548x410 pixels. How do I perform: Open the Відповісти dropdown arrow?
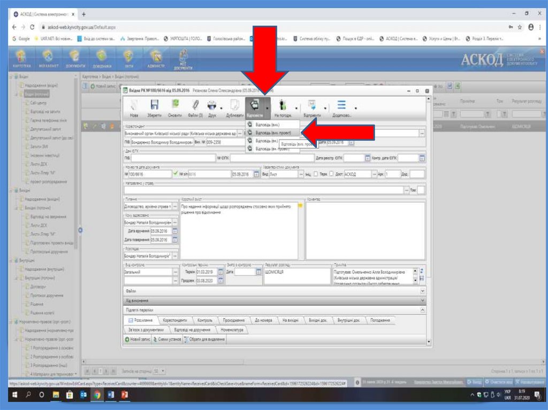coord(268,109)
